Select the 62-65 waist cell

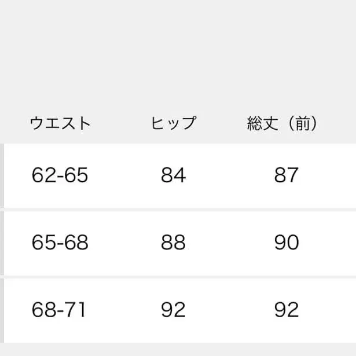click(60, 175)
